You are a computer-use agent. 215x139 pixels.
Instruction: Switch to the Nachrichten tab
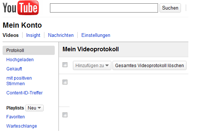tap(61, 35)
